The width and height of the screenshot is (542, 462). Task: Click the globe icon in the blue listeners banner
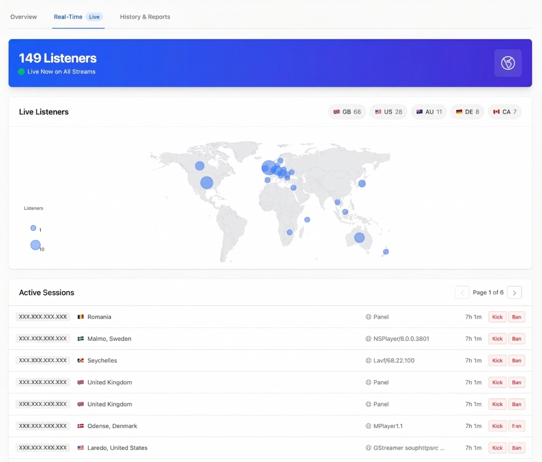tap(508, 63)
